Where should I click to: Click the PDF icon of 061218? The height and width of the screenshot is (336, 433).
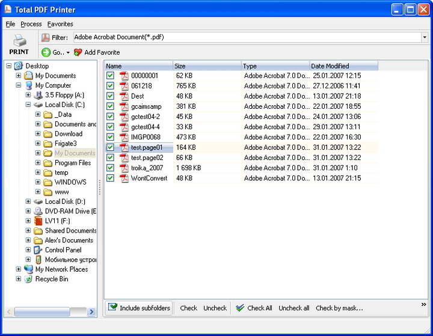pyautogui.click(x=124, y=86)
